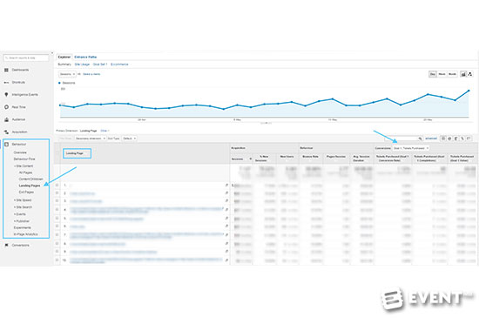Open the Secondary dimension dropdown
The image size is (479, 318).
point(91,139)
